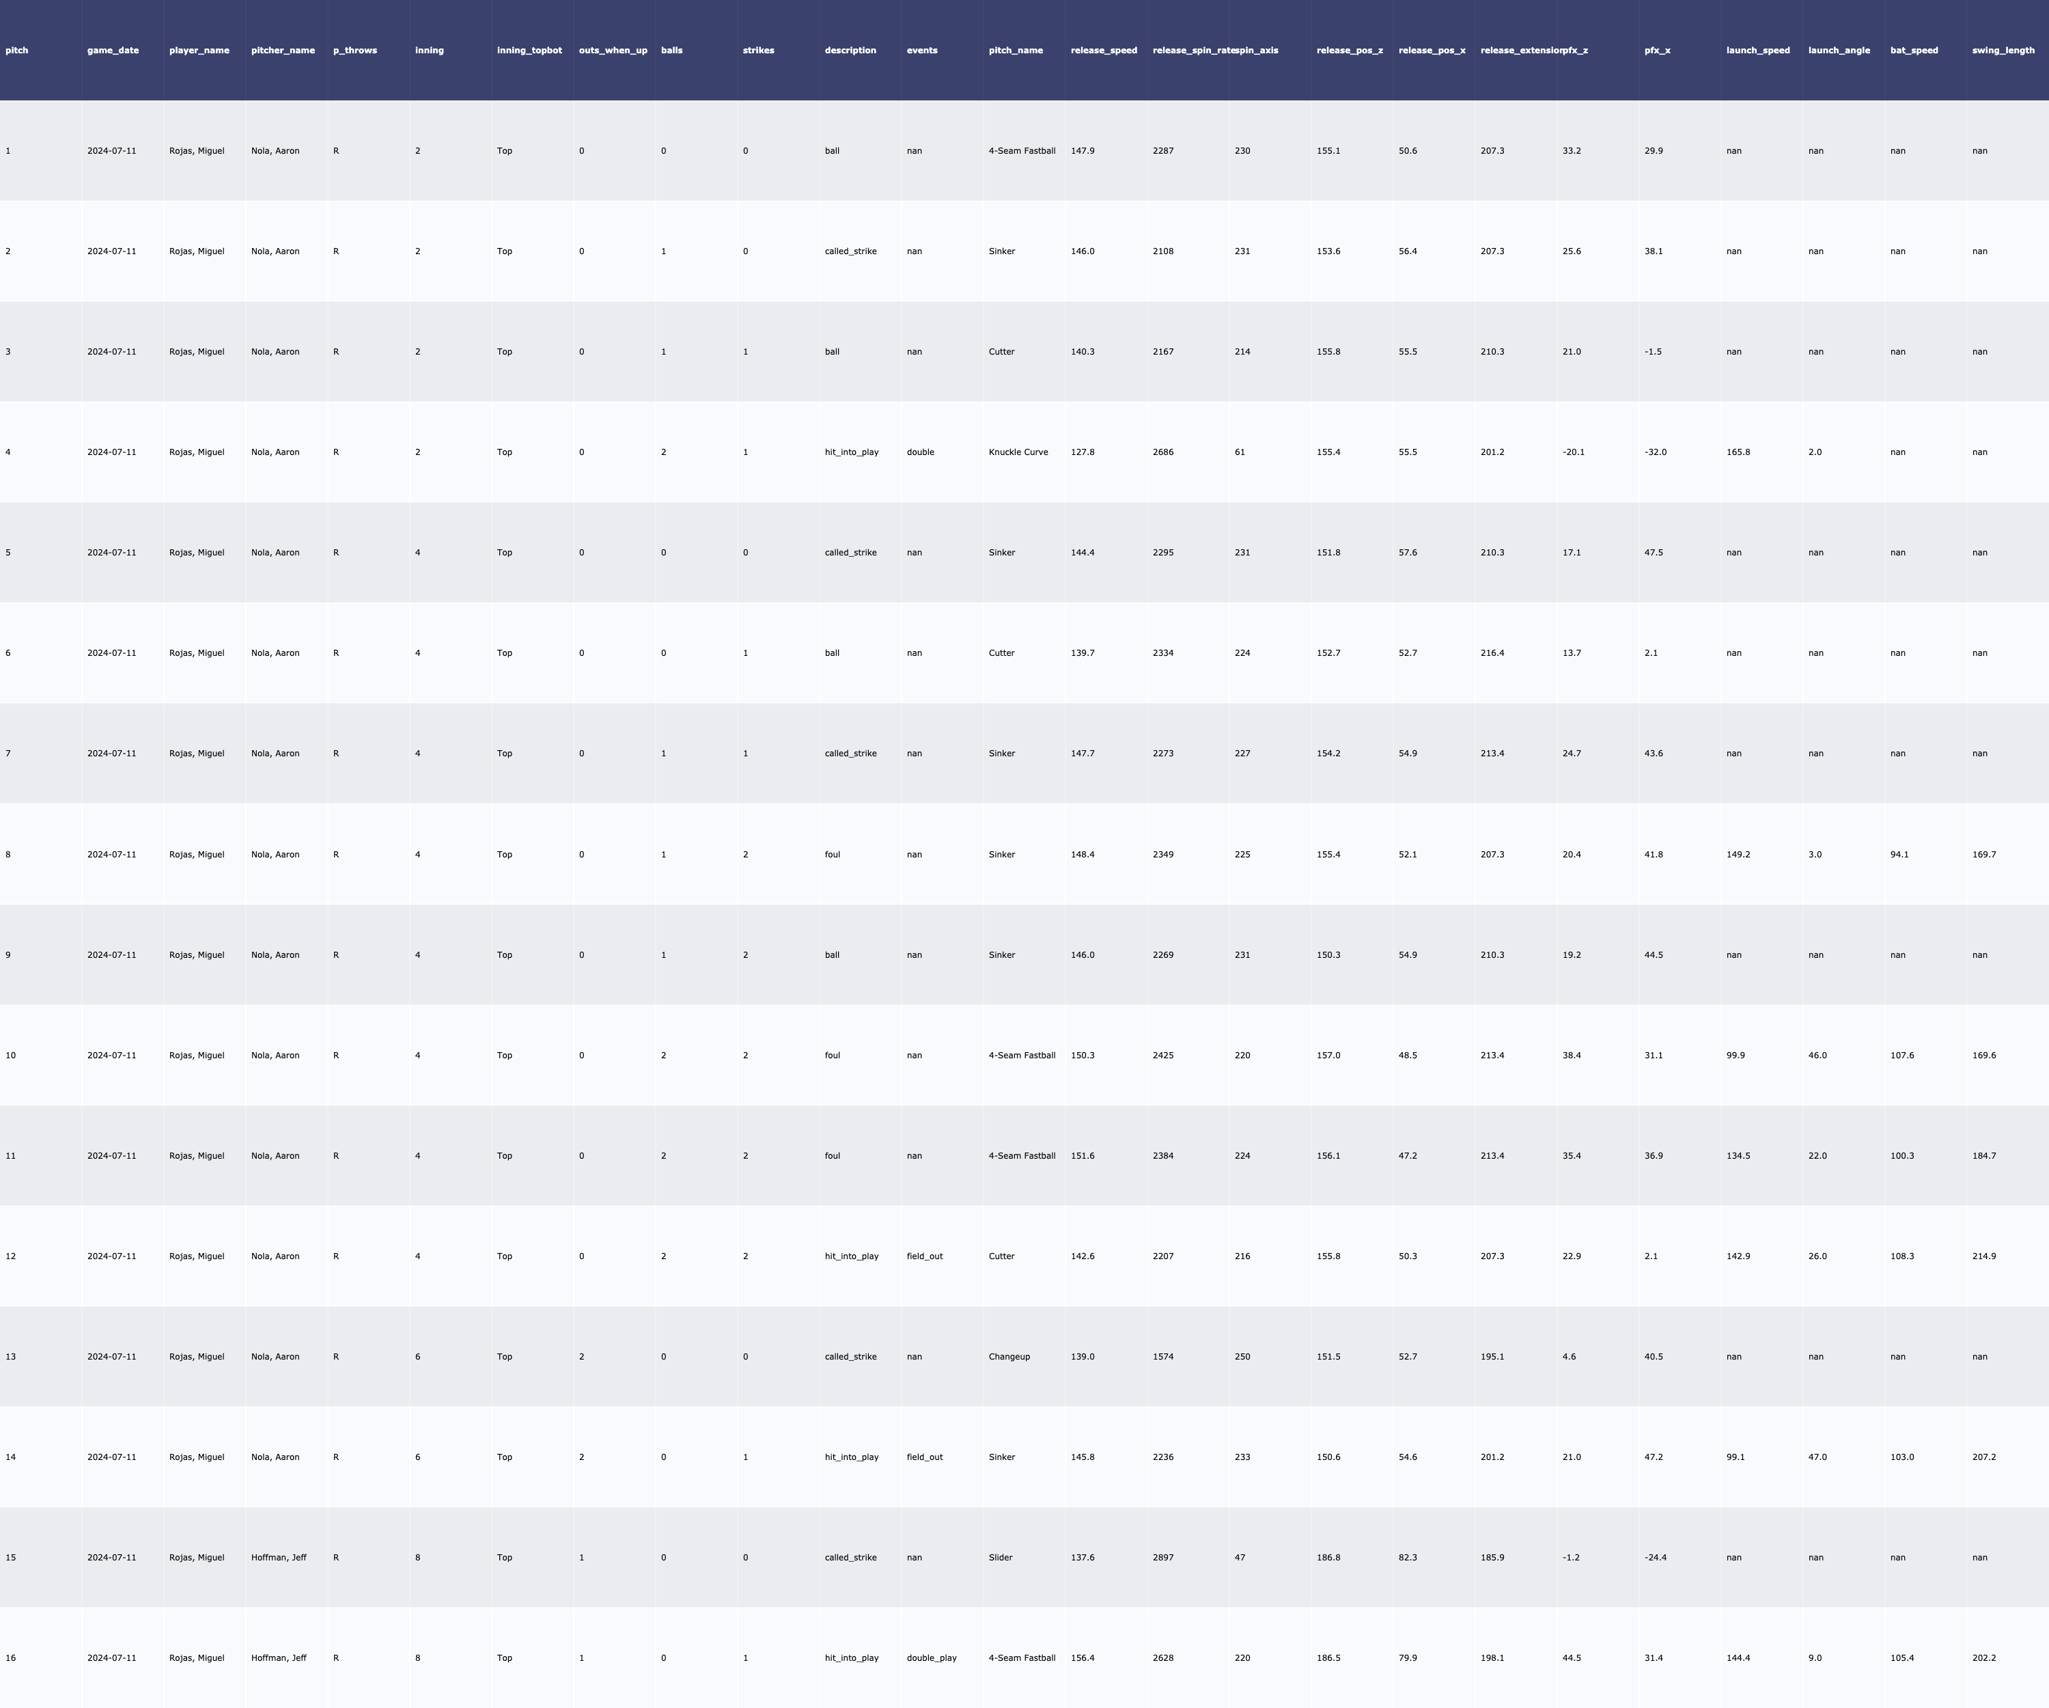Click the swing_length column header
The width and height of the screenshot is (2049, 1708).
coord(2002,50)
